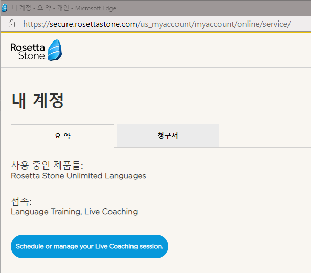Click the Rosetta Stone favicon in title bar

tap(5, 8)
